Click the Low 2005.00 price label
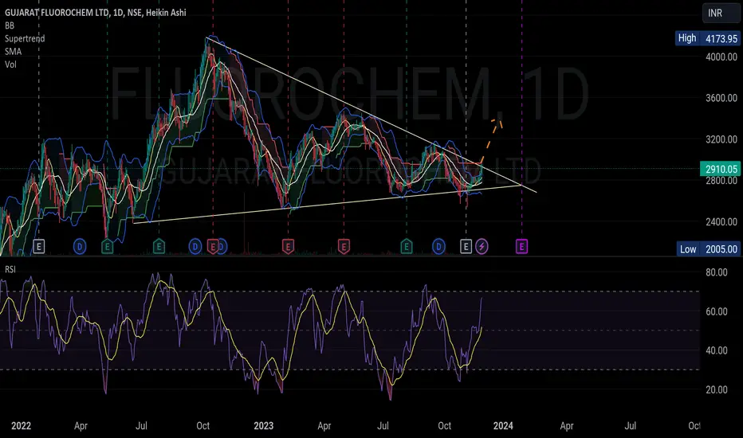 point(708,249)
